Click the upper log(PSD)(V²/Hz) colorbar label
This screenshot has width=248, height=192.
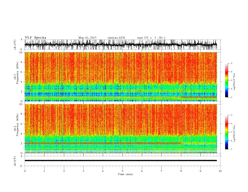click(235, 82)
